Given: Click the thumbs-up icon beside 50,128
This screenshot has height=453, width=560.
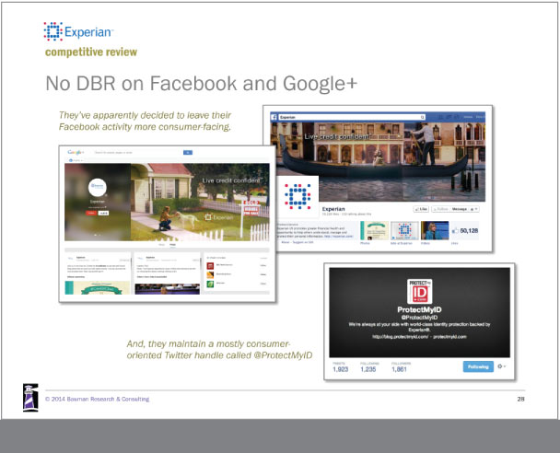Looking at the screenshot, I should (x=455, y=231).
